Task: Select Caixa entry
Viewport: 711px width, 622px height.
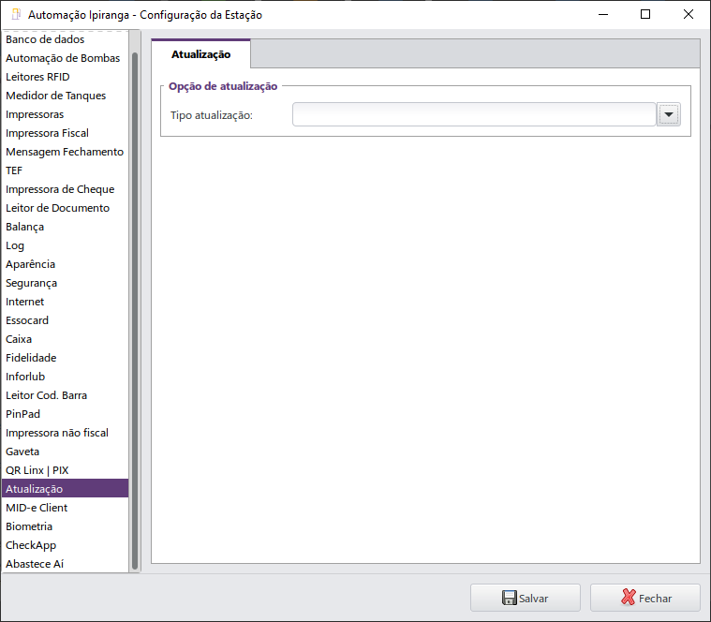Action: [66, 339]
